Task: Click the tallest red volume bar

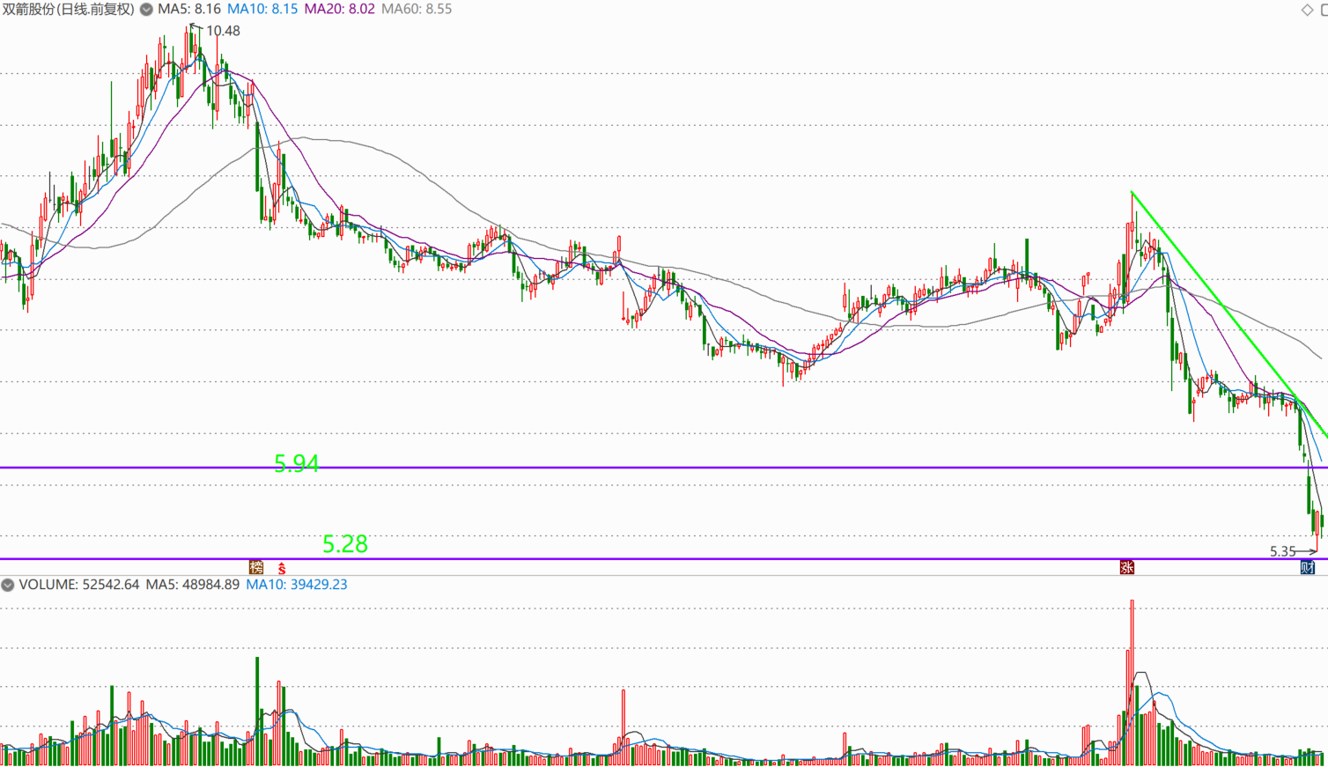Action: [1132, 682]
